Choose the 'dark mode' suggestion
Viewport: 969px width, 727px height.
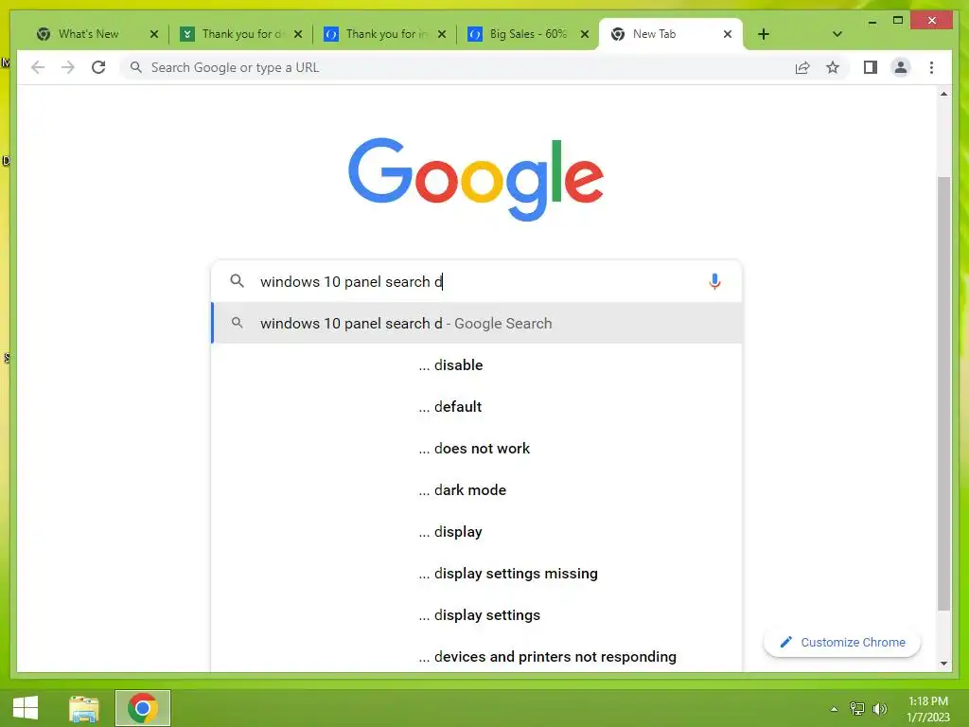[477, 490]
